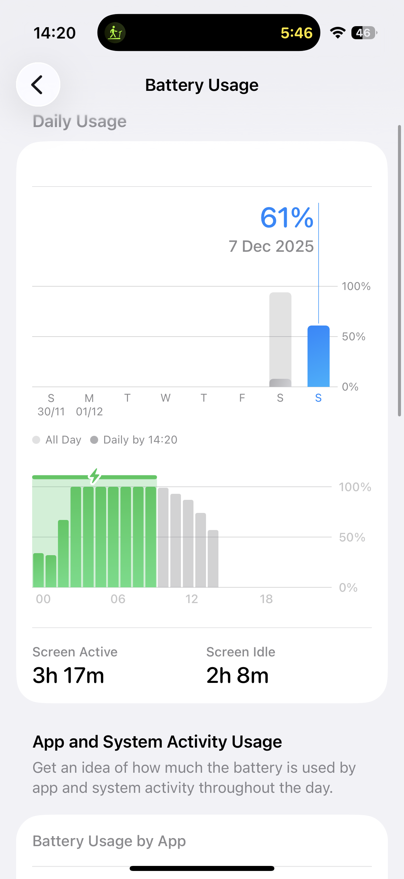
Task: Tap the Screen Idle 2h 8m stat
Action: click(240, 665)
